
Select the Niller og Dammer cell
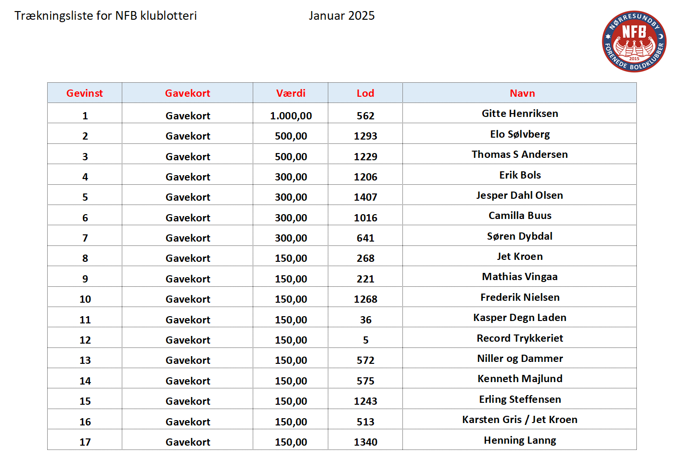click(520, 359)
